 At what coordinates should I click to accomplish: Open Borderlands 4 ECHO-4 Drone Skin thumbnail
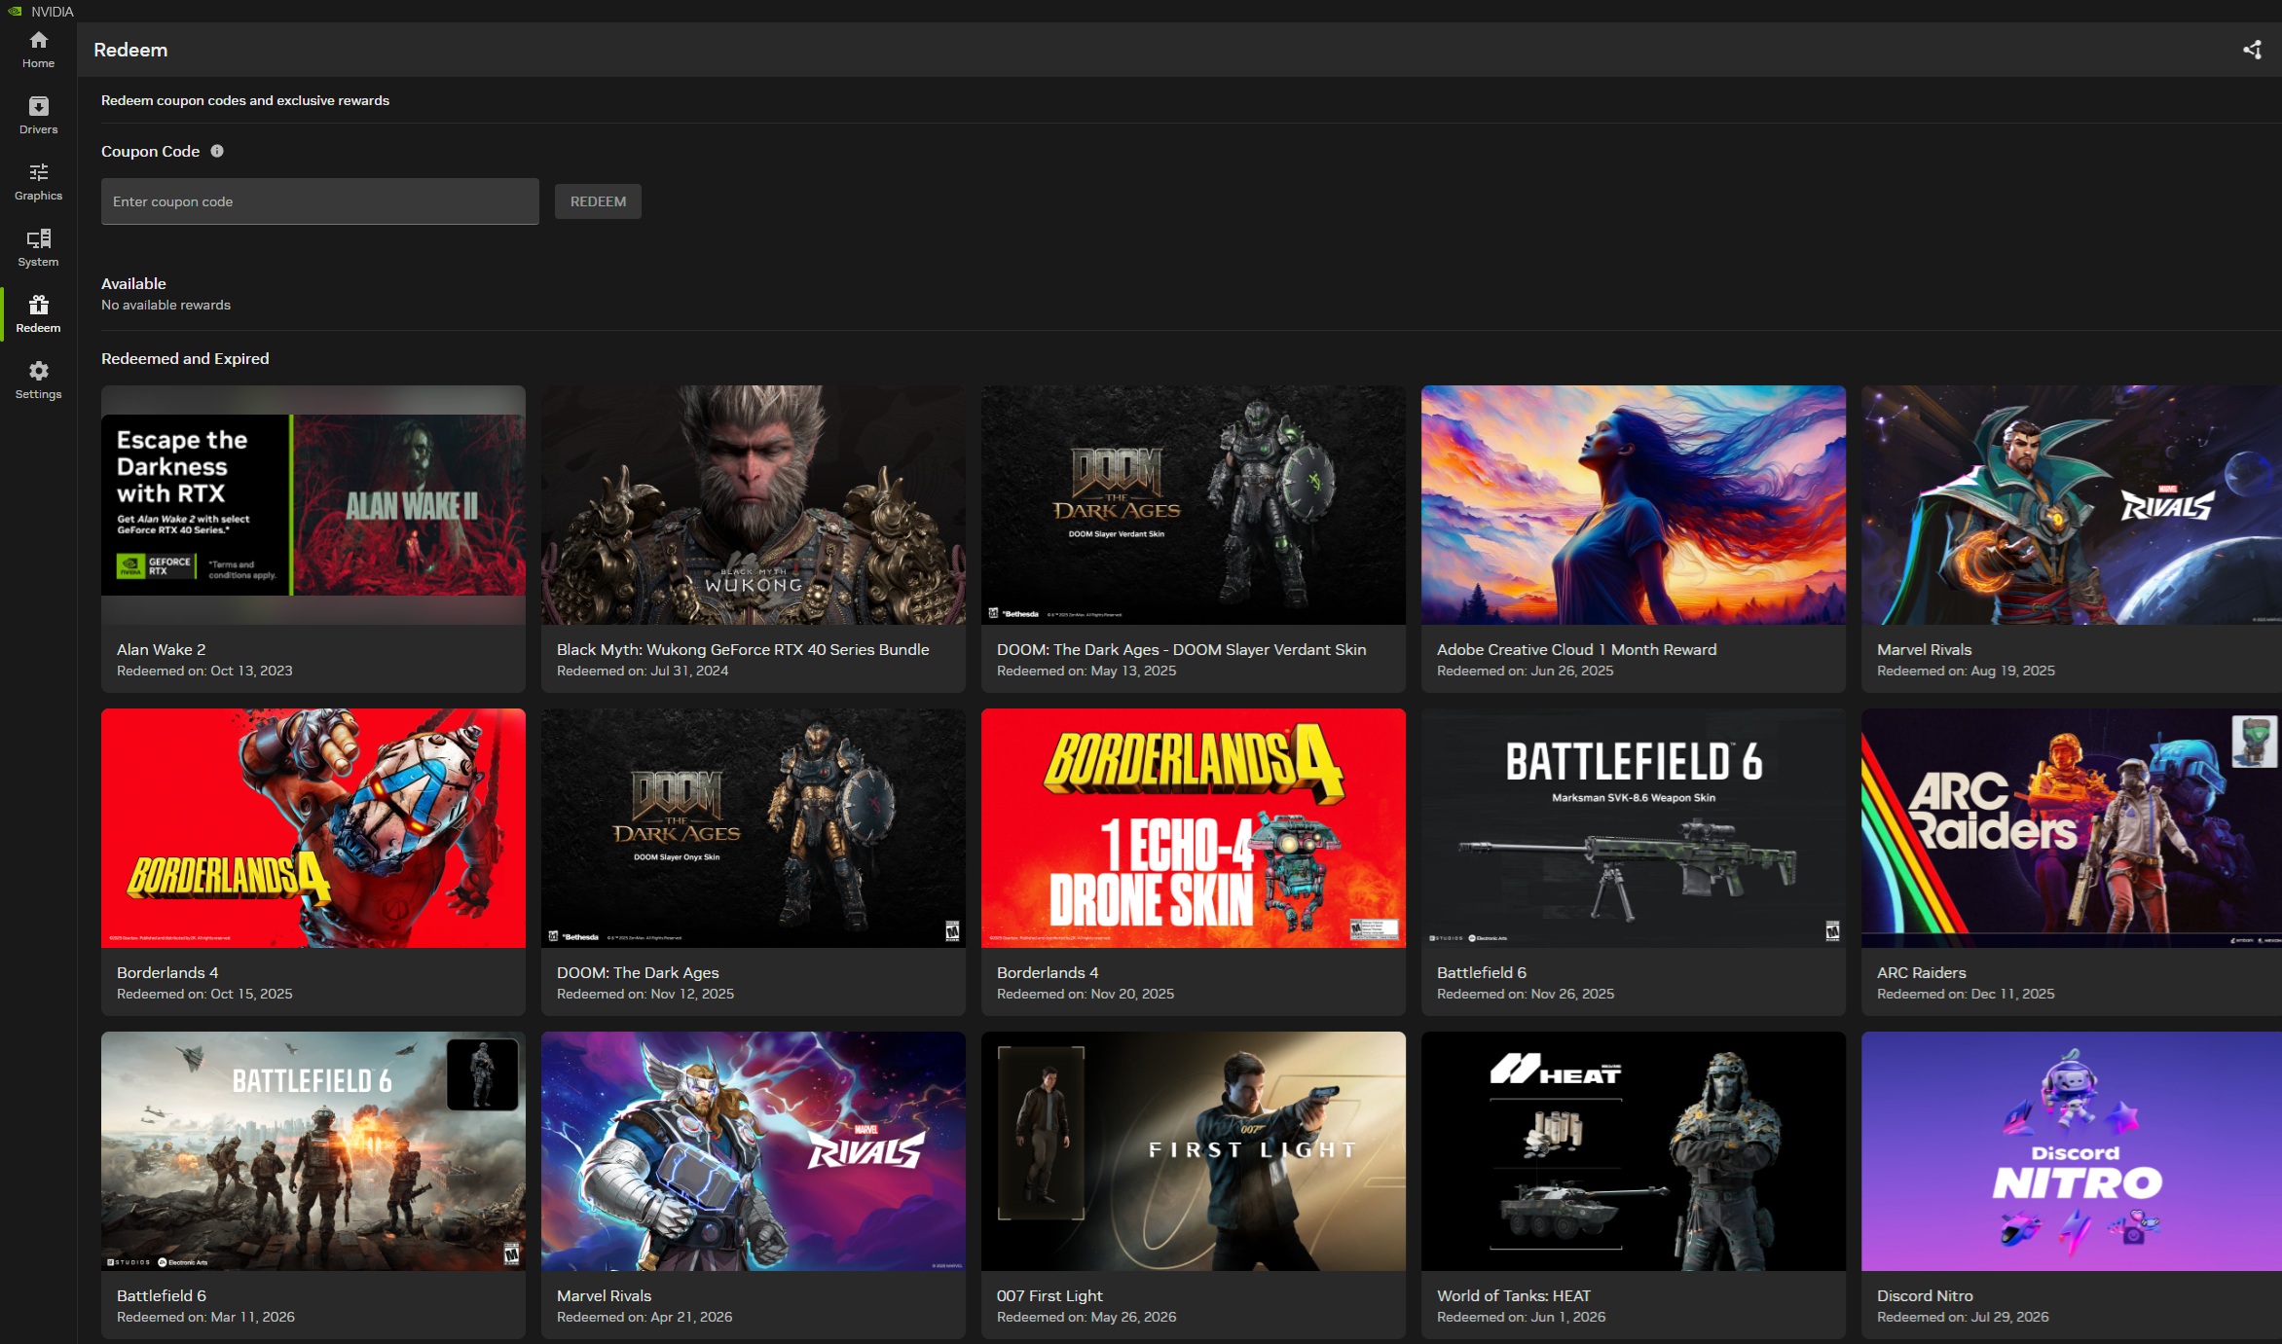point(1194,828)
